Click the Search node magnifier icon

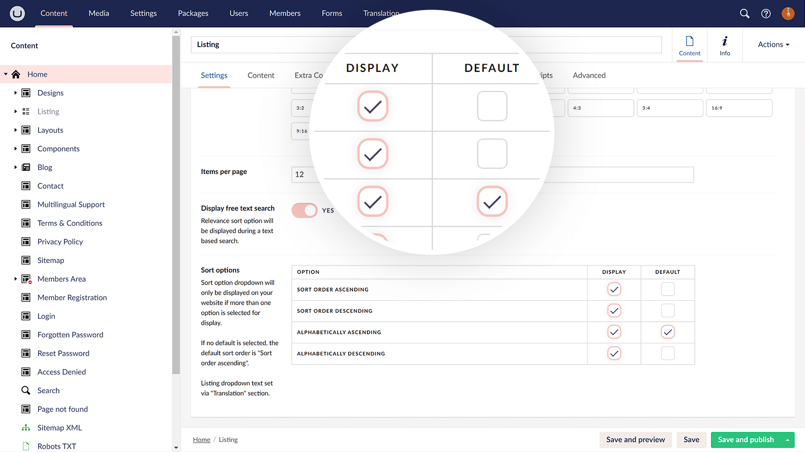[26, 391]
